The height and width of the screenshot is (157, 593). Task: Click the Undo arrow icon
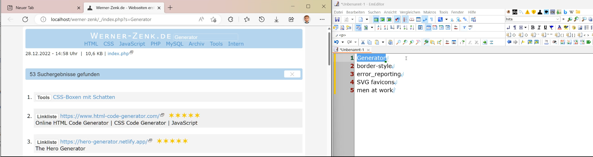pos(337,43)
